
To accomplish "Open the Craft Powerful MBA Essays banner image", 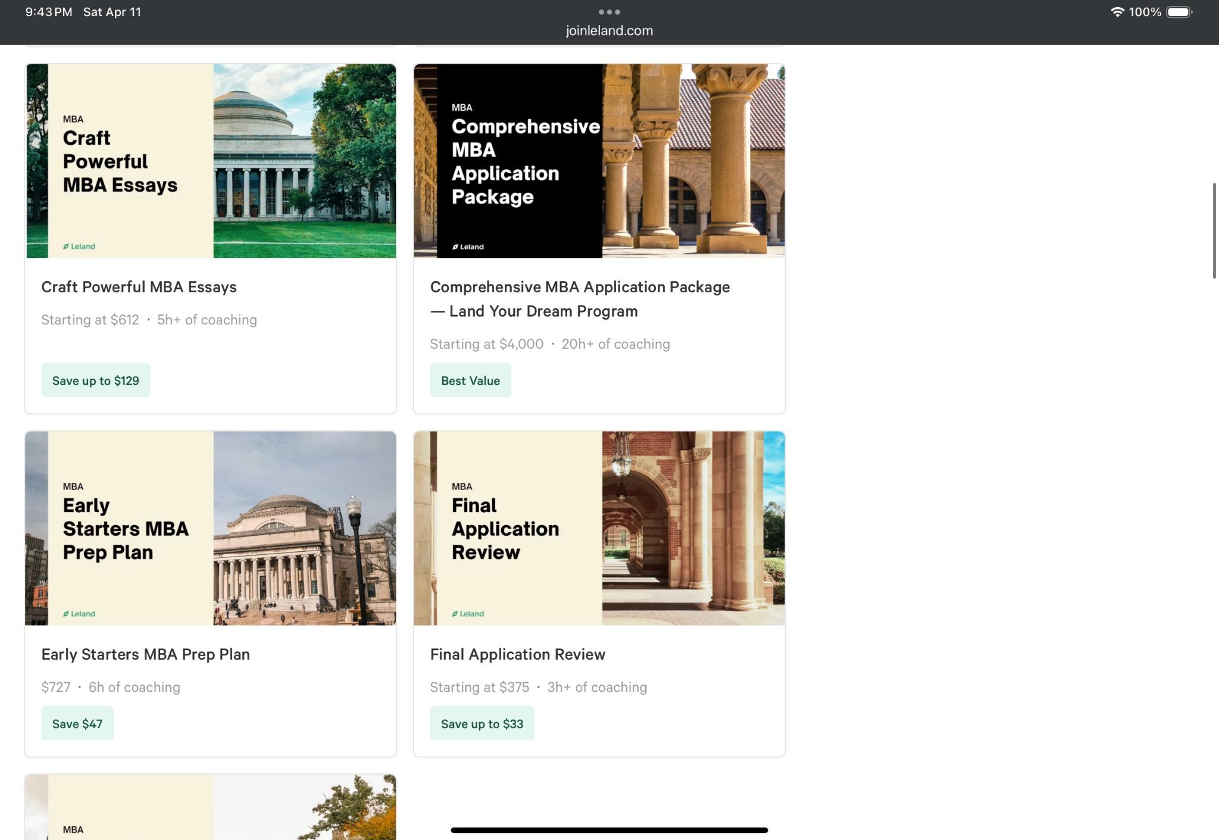I will pos(211,161).
